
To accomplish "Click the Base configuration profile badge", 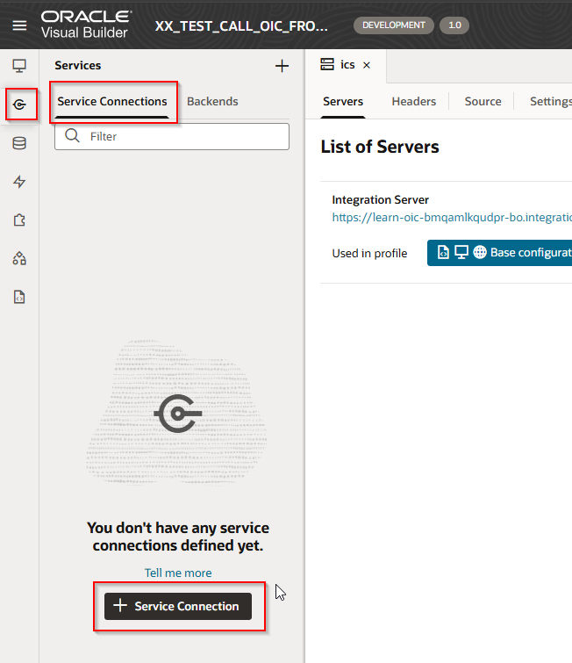I will coord(500,253).
